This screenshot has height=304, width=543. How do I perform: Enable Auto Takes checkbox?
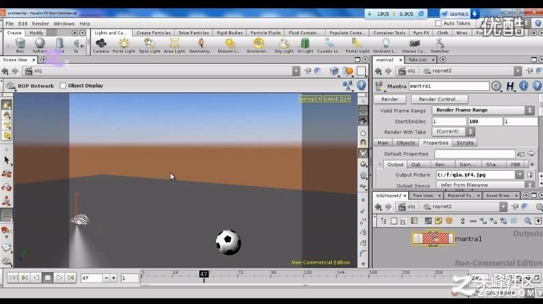click(438, 23)
